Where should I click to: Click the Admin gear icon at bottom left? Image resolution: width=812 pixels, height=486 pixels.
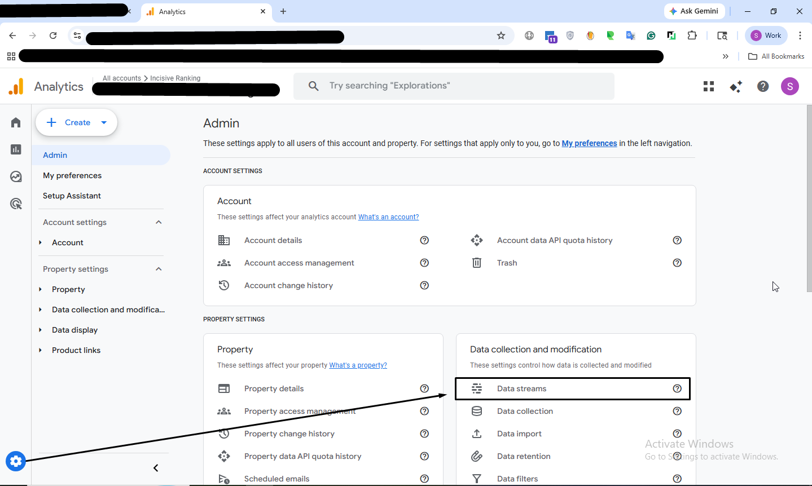[16, 462]
